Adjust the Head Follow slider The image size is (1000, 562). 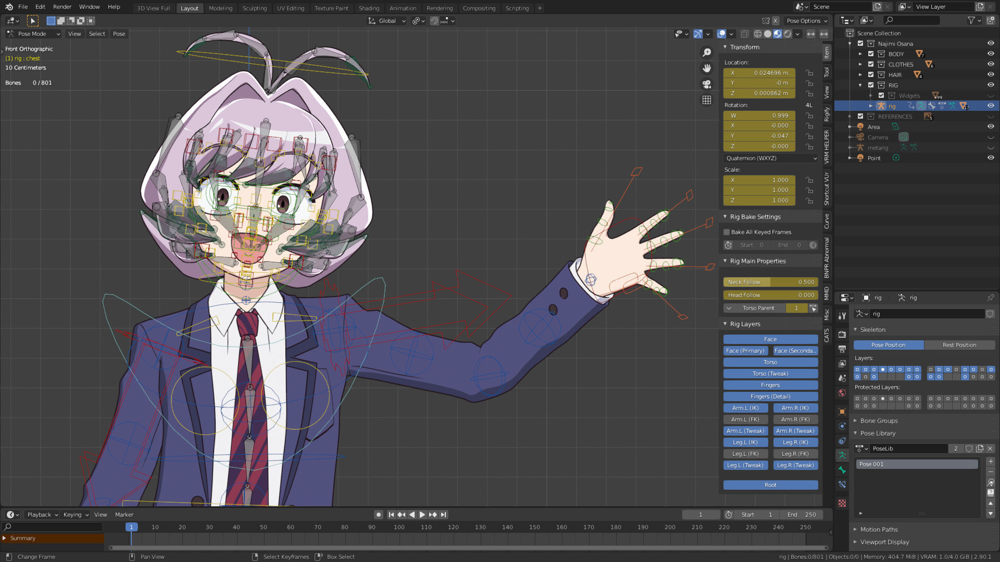point(770,295)
